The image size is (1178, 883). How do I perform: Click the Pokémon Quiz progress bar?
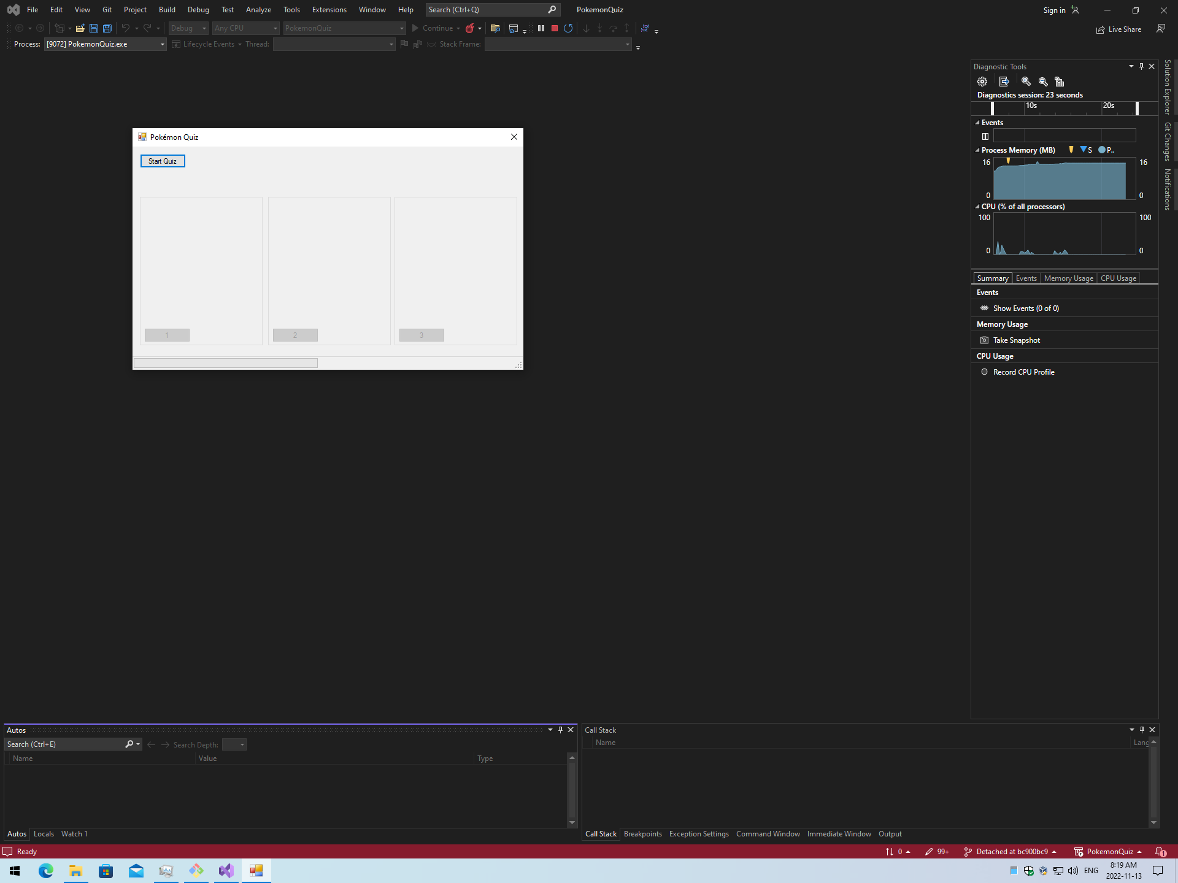click(x=226, y=363)
